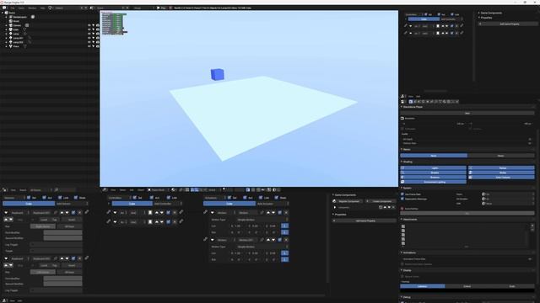Select the Letterbox framing option

pos(423,286)
